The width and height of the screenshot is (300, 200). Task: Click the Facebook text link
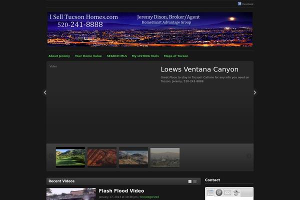tap(248, 4)
